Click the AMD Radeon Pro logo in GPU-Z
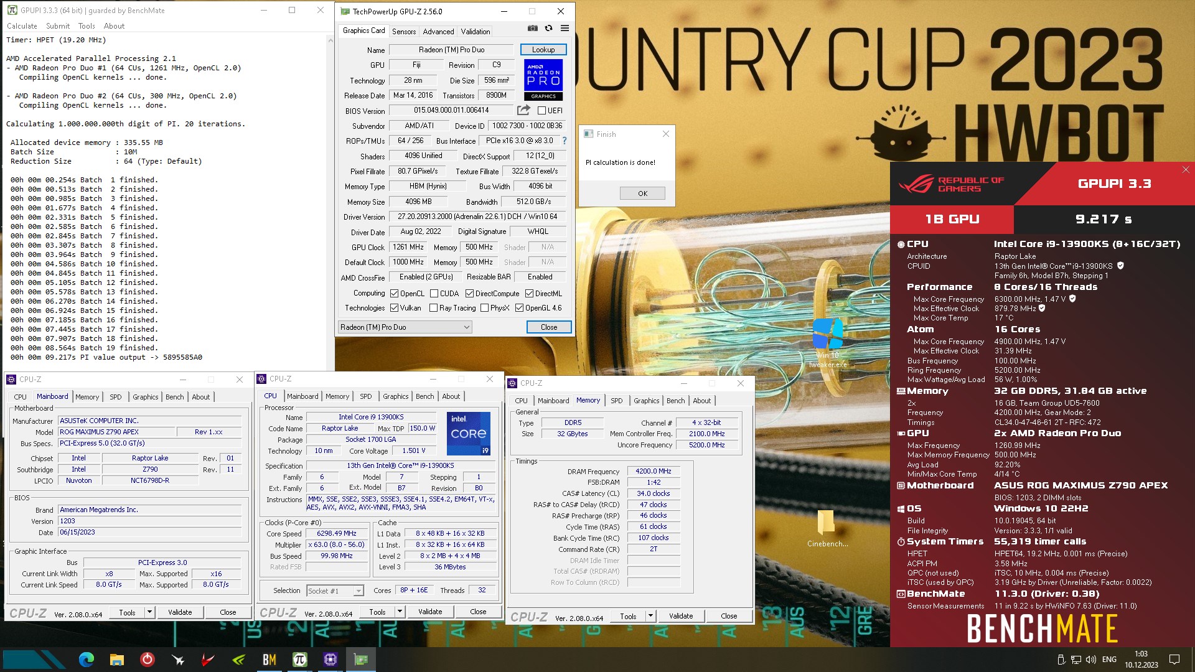Viewport: 1195px width, 672px height. coord(543,80)
